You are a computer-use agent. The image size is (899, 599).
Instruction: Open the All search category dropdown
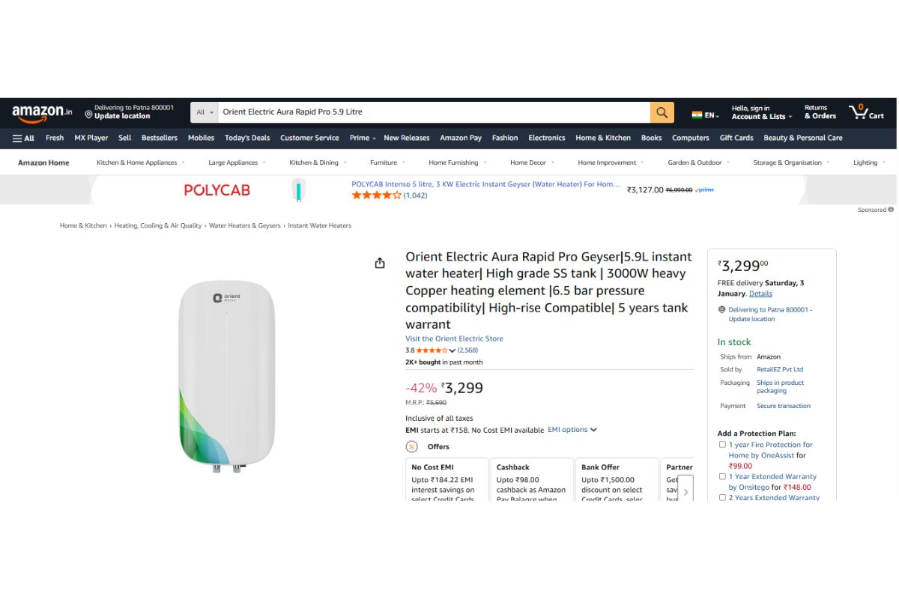(x=205, y=112)
